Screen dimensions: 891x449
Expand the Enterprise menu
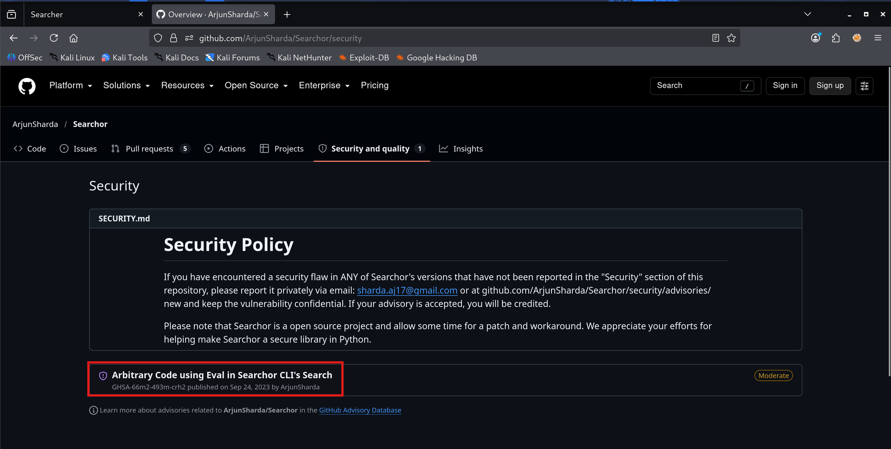tap(324, 86)
